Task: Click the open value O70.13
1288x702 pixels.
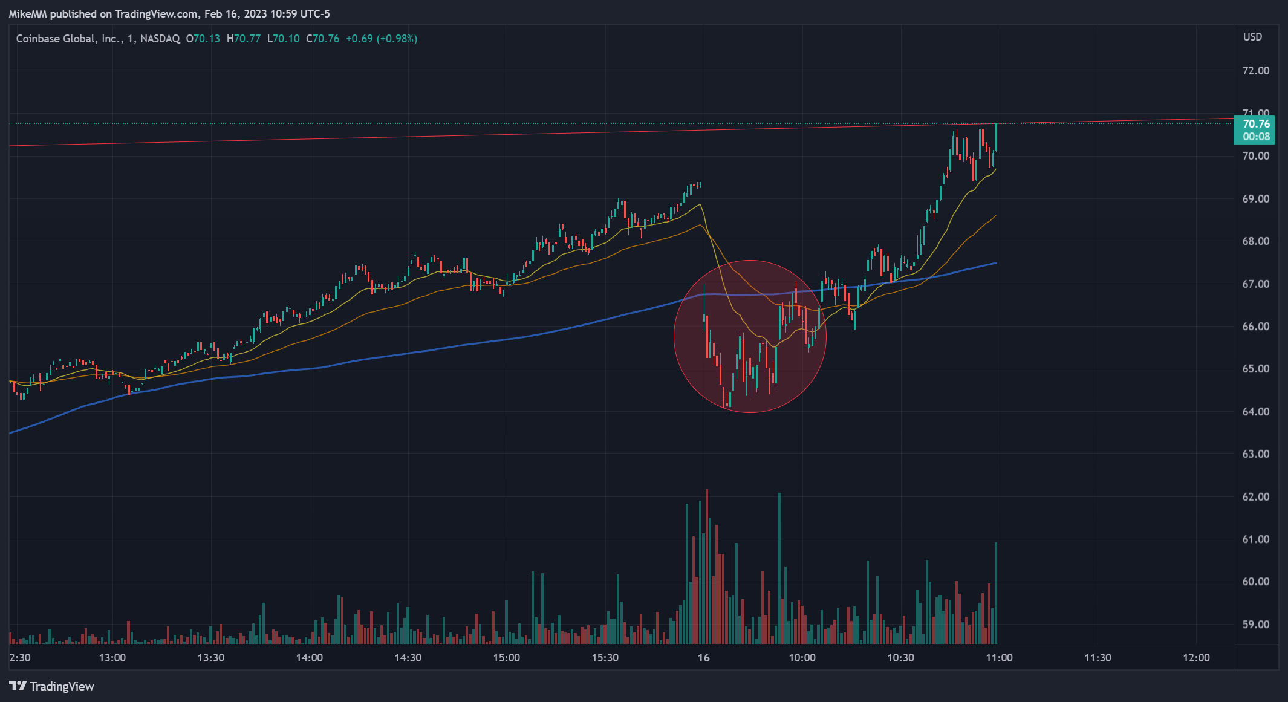Action: tap(203, 39)
